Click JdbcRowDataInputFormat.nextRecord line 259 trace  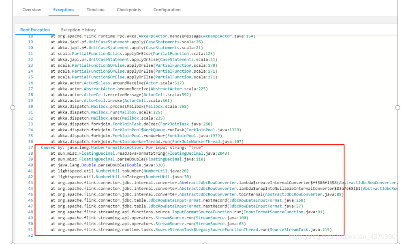178,200
